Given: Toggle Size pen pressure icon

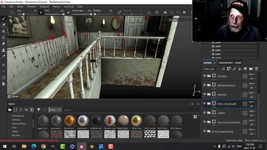Looking at the screenshot, I should (x=41, y=12).
